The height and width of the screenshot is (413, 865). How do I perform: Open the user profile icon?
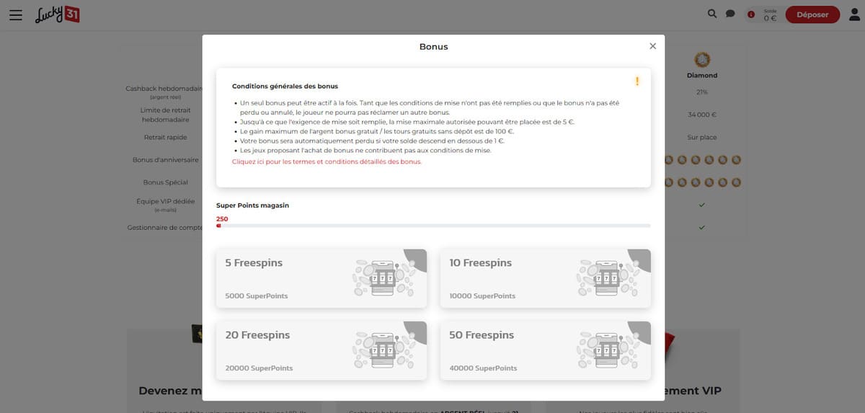tap(855, 14)
